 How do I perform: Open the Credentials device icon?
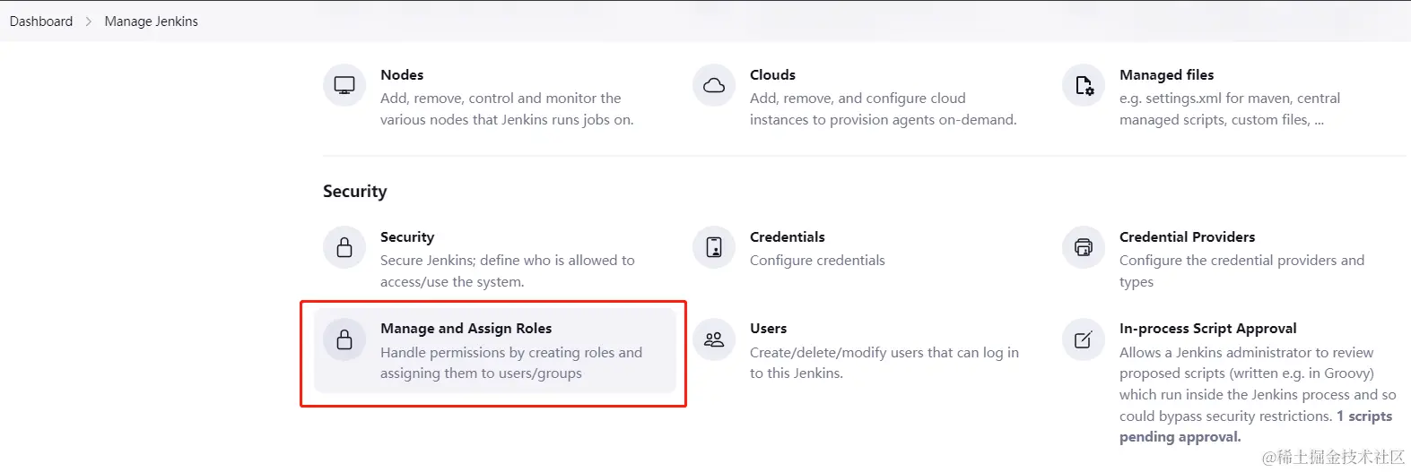point(714,247)
